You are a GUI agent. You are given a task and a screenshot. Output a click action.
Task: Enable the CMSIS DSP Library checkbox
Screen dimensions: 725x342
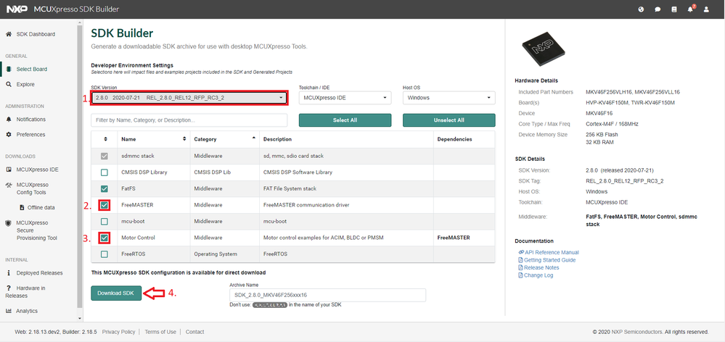coord(105,172)
